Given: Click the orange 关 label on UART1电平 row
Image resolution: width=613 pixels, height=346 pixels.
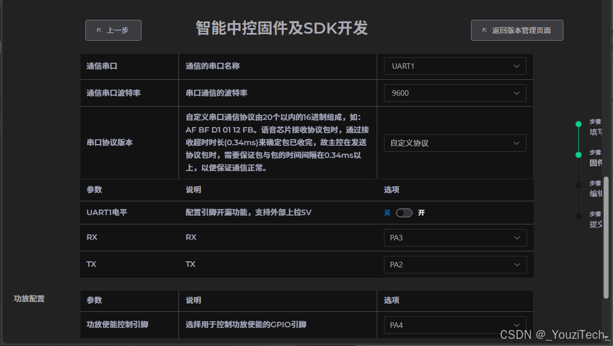Looking at the screenshot, I should 387,212.
